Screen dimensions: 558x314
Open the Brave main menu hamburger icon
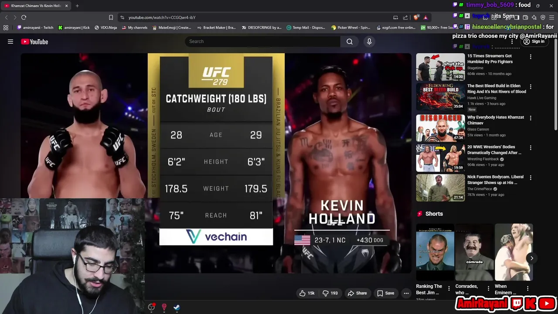point(551,17)
